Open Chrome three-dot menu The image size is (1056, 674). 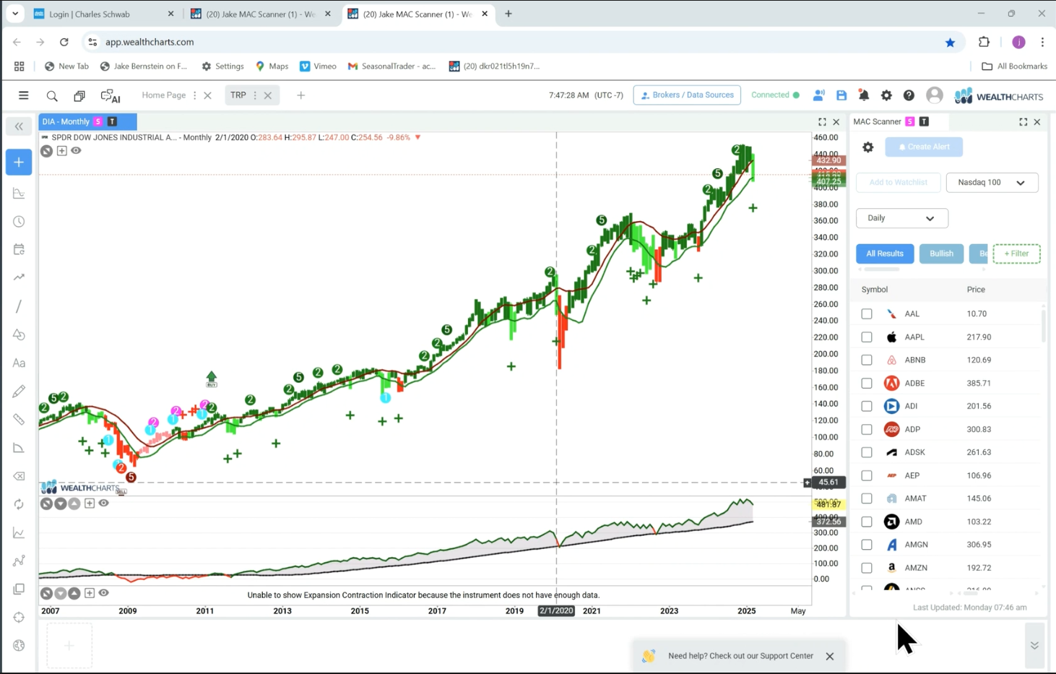click(x=1042, y=42)
